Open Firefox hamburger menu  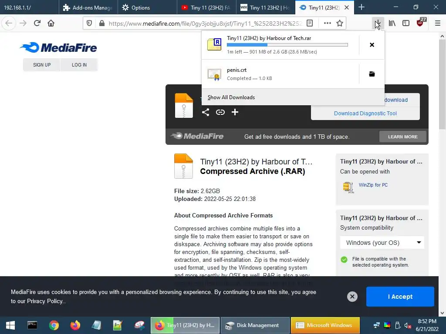(438, 23)
